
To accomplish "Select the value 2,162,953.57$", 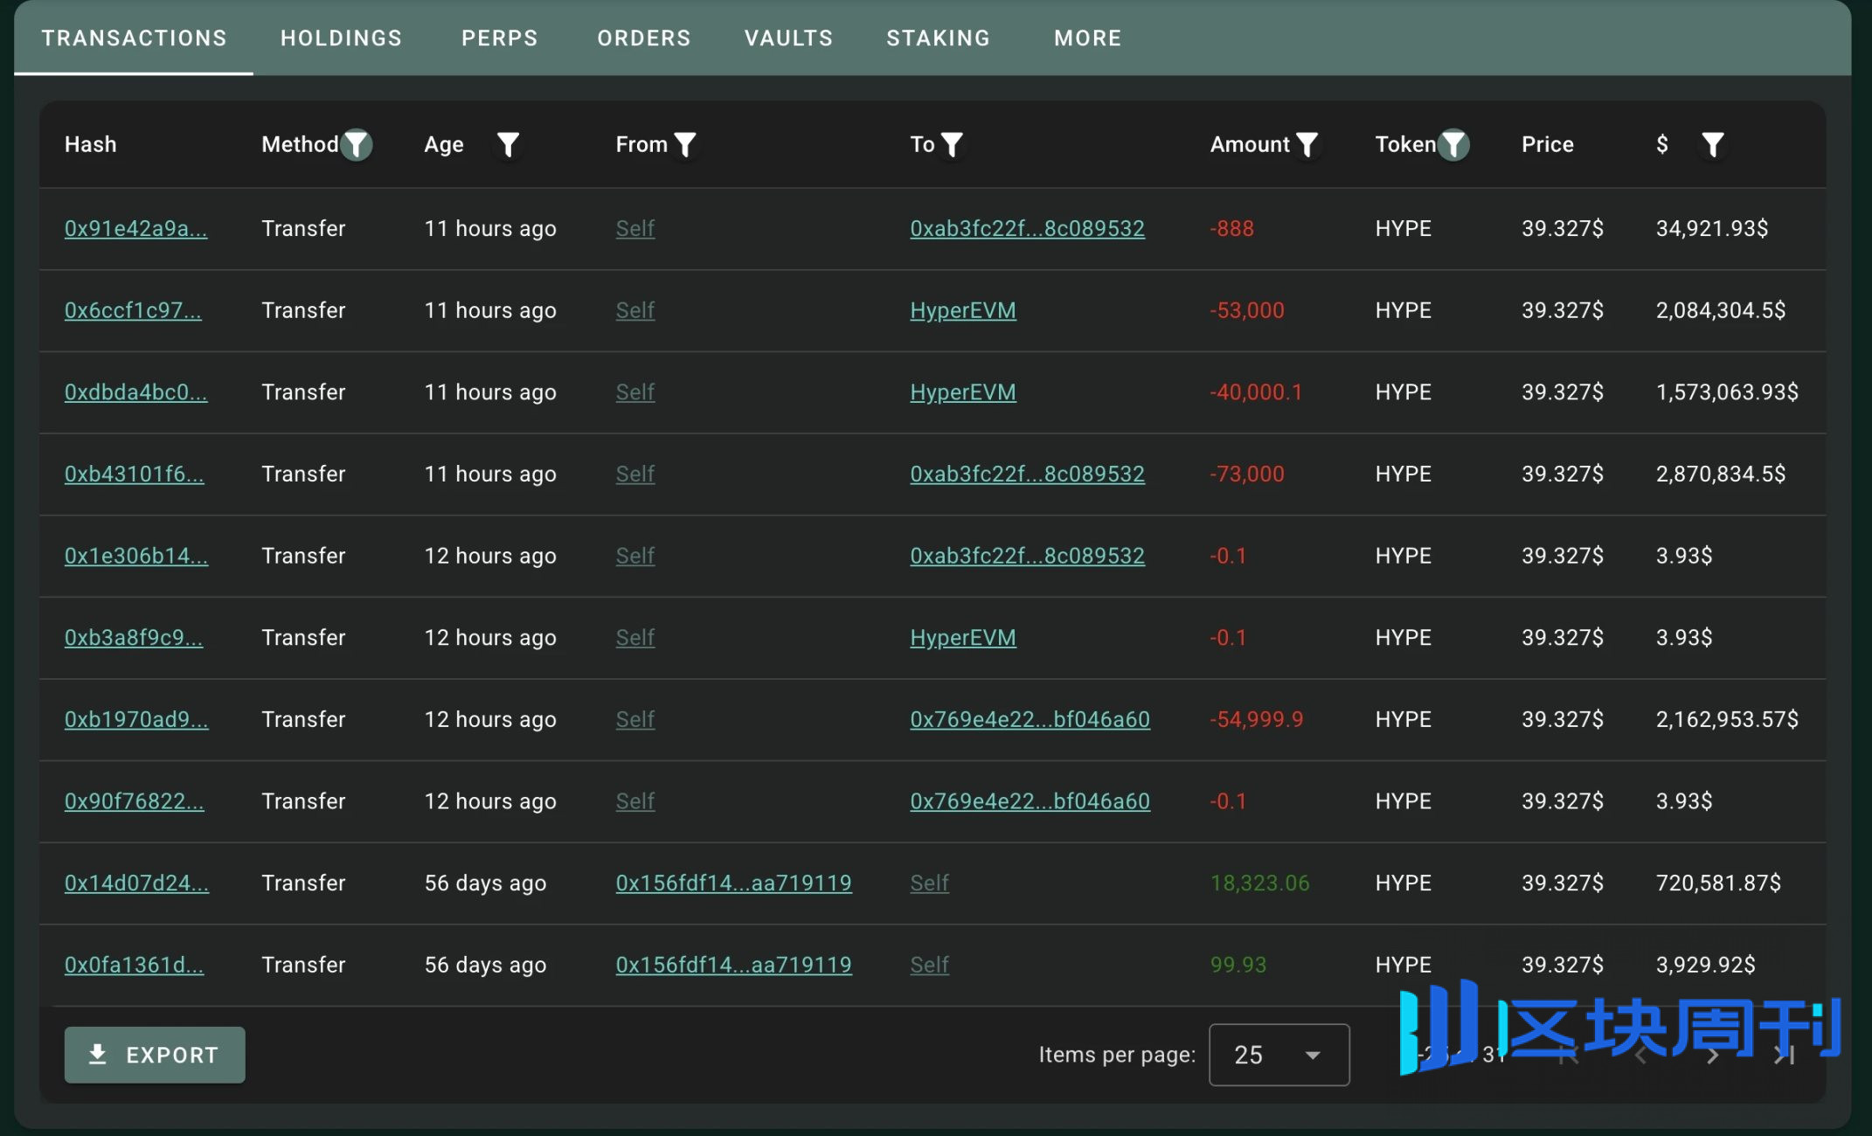I will pyautogui.click(x=1727, y=719).
